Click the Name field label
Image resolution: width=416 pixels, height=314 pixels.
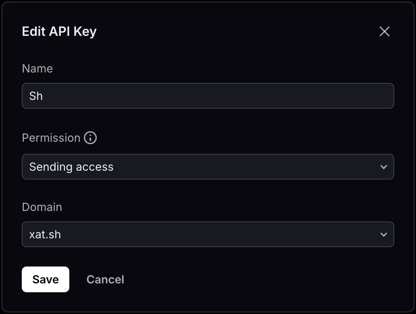click(37, 68)
